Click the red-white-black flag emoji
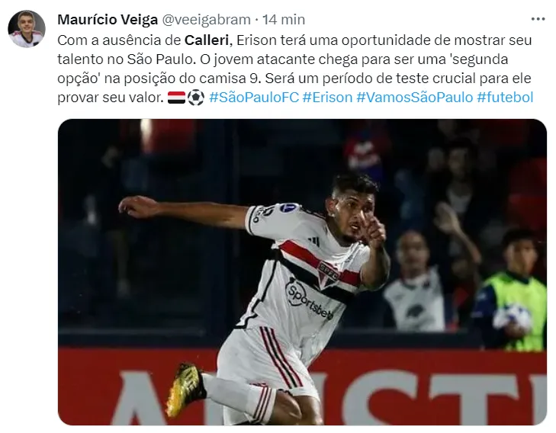This screenshot has height=433, width=556. coord(176,98)
